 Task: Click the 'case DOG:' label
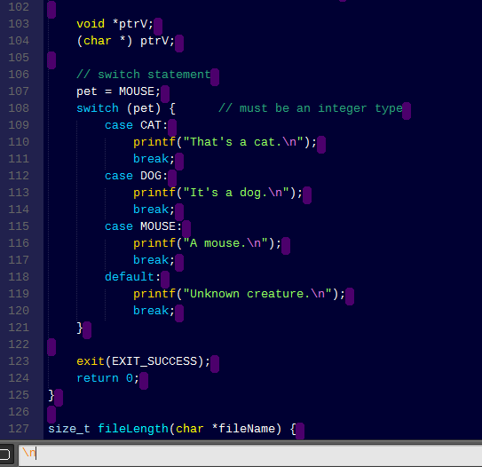pos(136,176)
